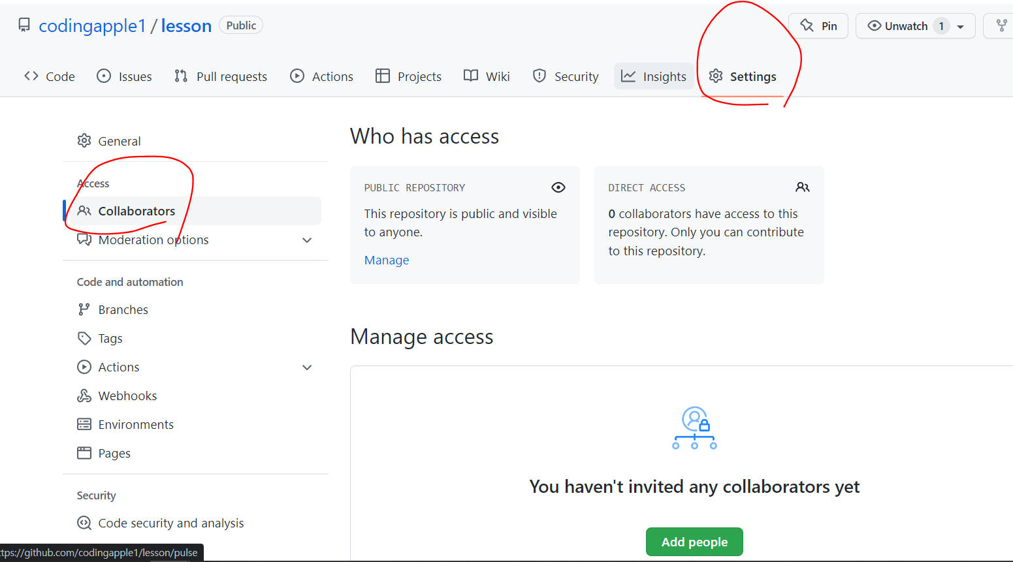
Task: Click the collaborators illustration above the message
Action: (694, 428)
